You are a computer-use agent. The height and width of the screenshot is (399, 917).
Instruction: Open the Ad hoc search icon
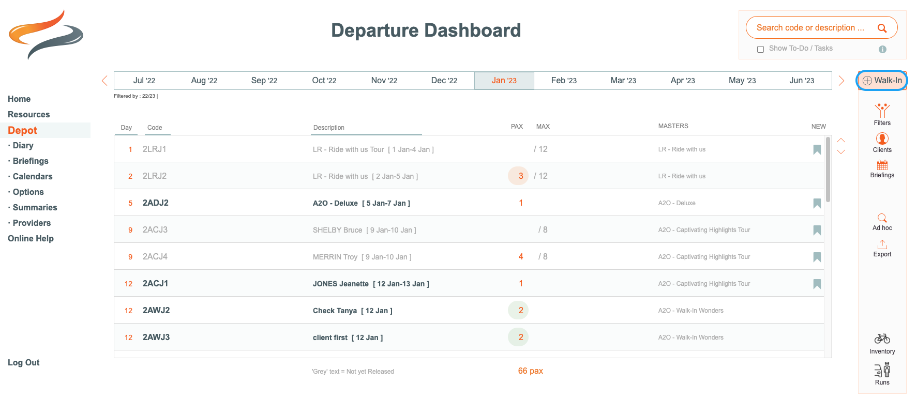click(x=882, y=218)
